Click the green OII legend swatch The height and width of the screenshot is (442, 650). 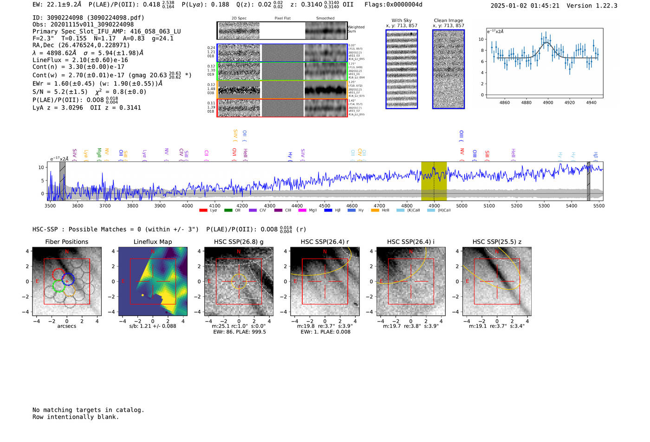[x=228, y=210]
